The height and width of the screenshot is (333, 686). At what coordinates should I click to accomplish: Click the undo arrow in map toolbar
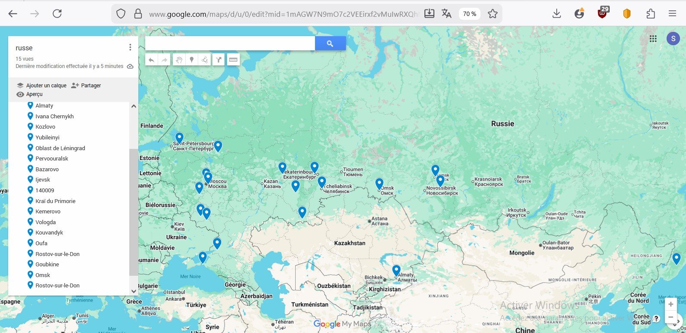151,60
